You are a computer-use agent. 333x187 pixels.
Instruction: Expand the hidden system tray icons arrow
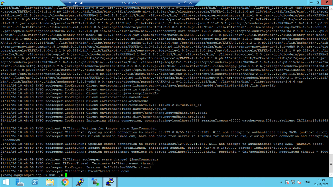281,182
